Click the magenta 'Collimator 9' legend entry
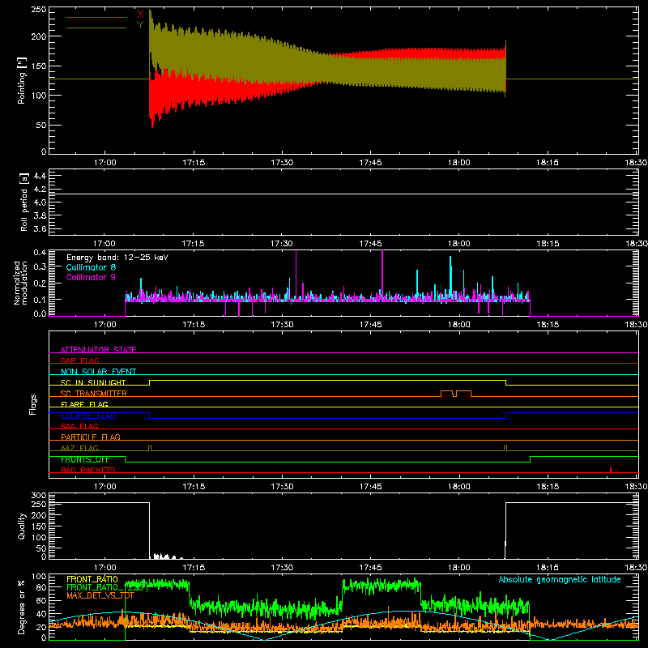Image resolution: width=648 pixels, height=648 pixels. pyautogui.click(x=91, y=277)
